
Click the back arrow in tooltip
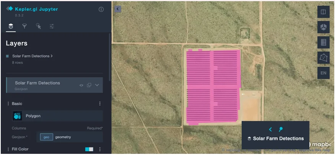(270, 129)
